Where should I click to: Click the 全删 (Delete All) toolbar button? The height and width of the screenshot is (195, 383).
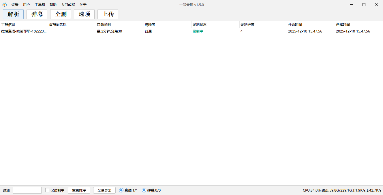click(x=61, y=14)
